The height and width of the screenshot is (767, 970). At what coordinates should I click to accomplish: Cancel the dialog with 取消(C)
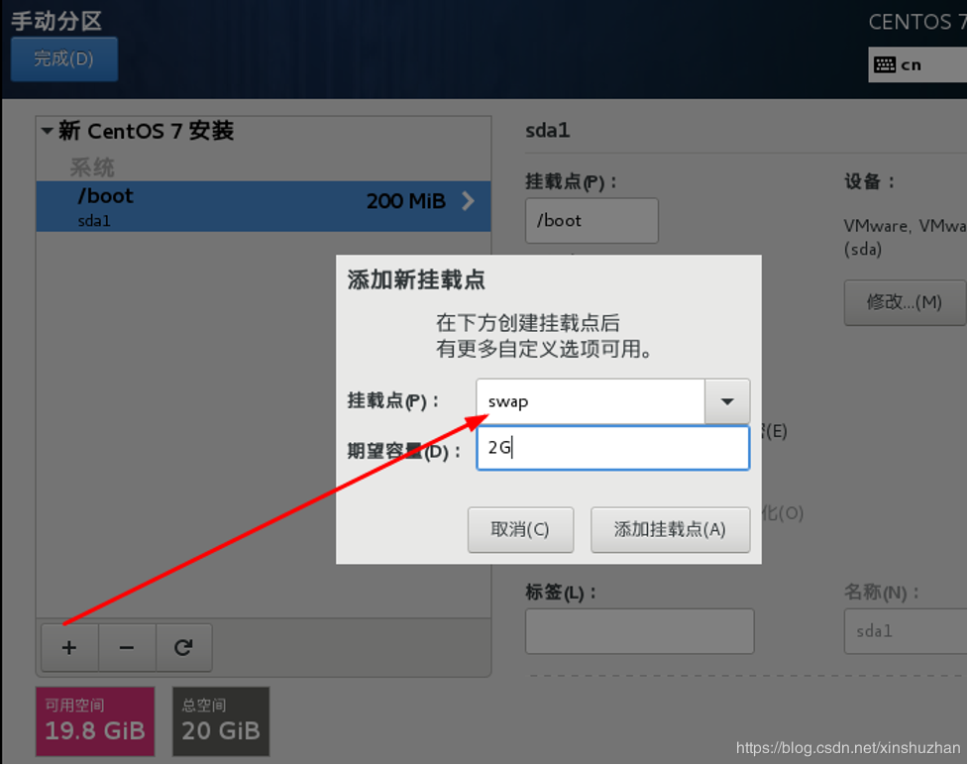(520, 529)
